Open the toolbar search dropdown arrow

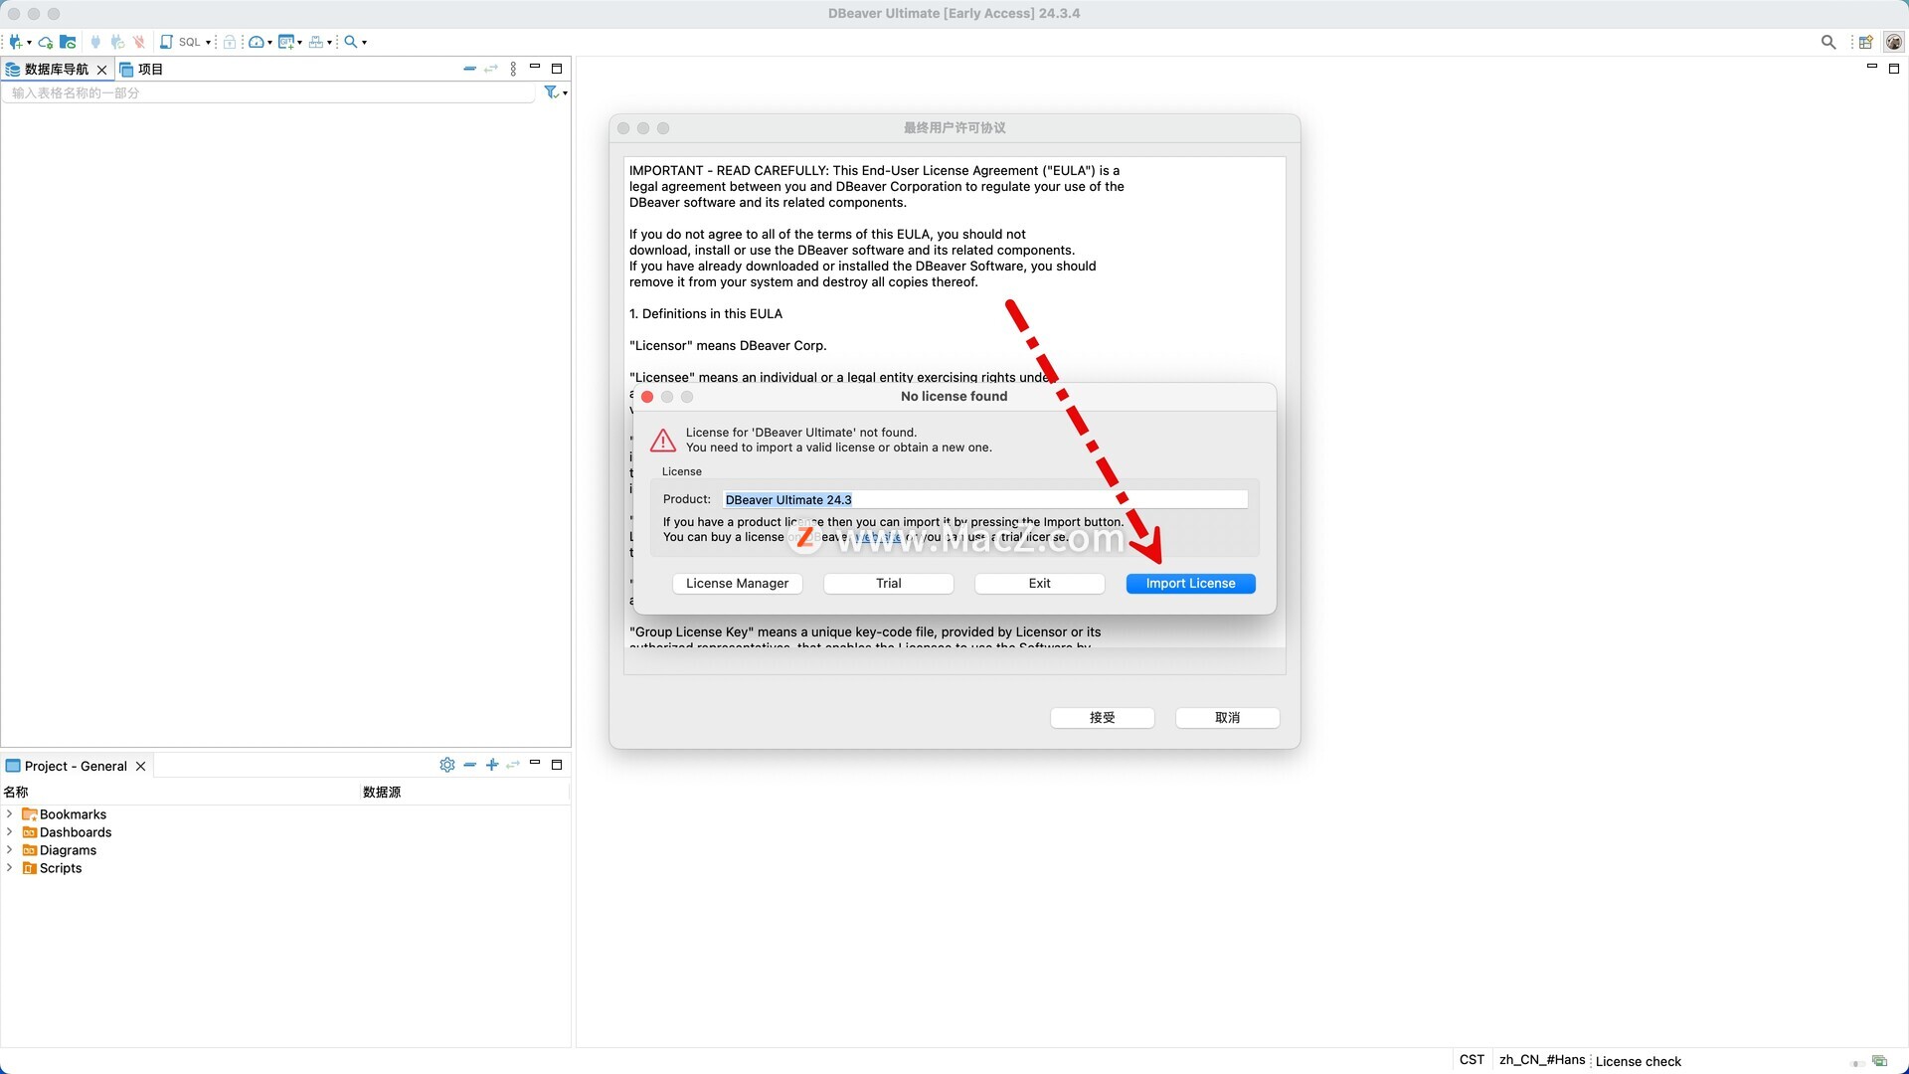364,43
